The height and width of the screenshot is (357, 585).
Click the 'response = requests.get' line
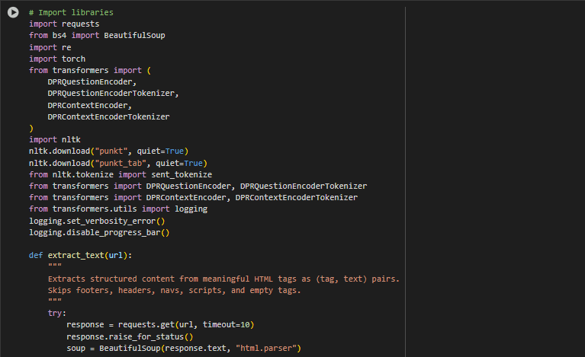160,324
